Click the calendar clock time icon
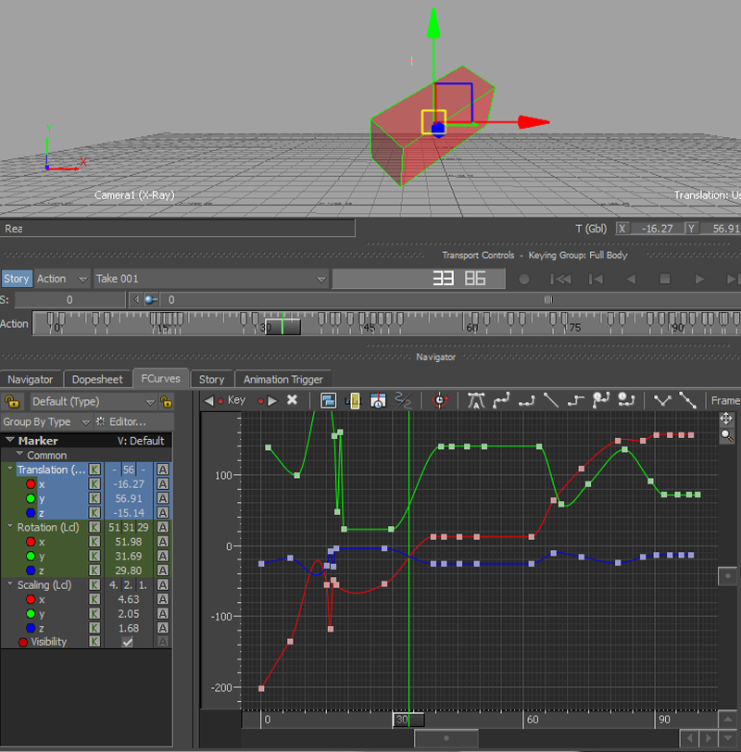The width and height of the screenshot is (741, 752). coord(378,400)
